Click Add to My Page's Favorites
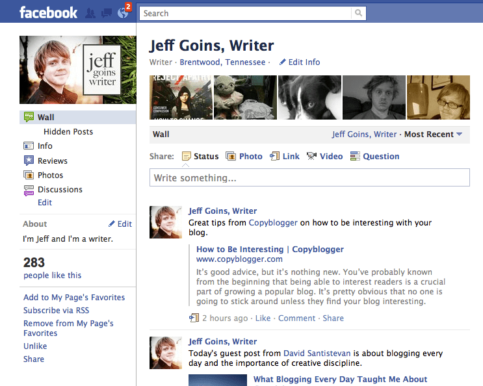 pos(74,297)
